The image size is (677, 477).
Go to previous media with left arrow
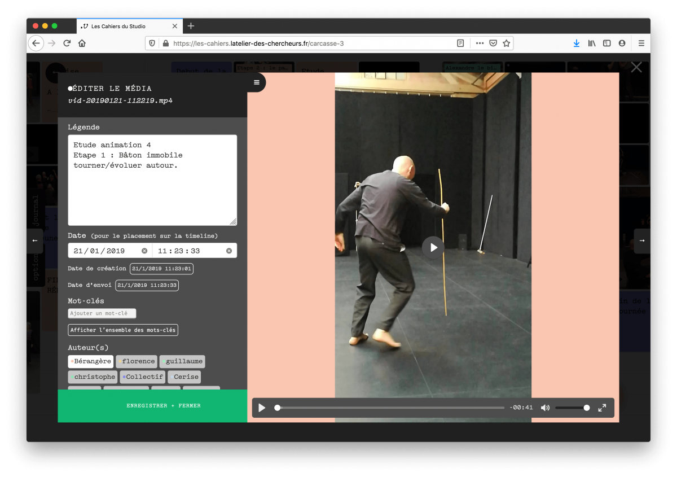pyautogui.click(x=35, y=241)
